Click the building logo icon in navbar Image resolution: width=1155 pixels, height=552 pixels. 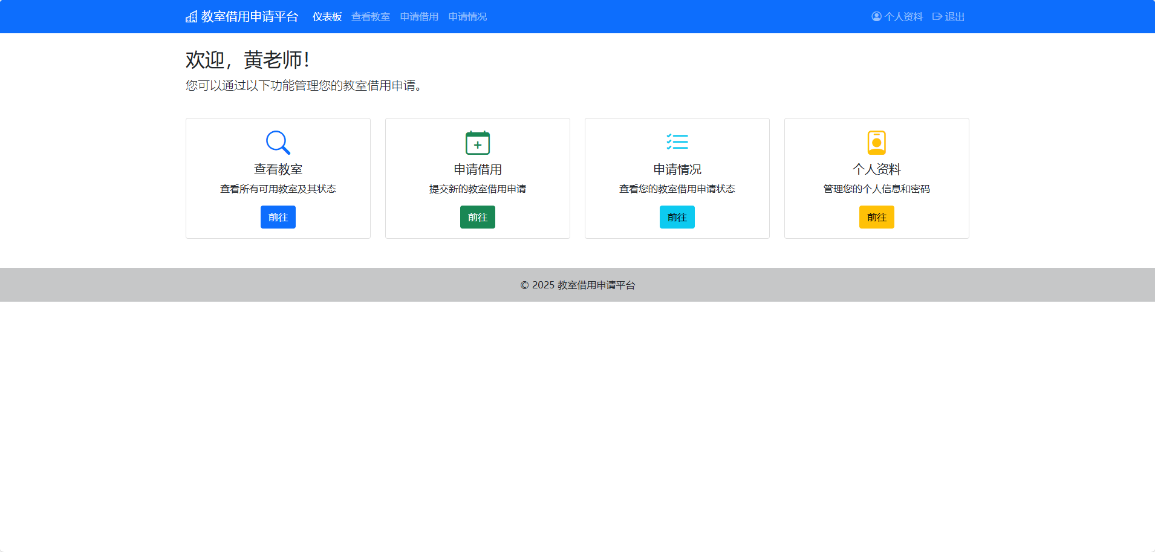[x=191, y=16]
